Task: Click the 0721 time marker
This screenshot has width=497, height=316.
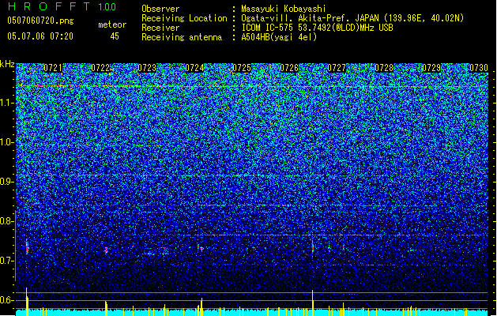Action: point(53,68)
